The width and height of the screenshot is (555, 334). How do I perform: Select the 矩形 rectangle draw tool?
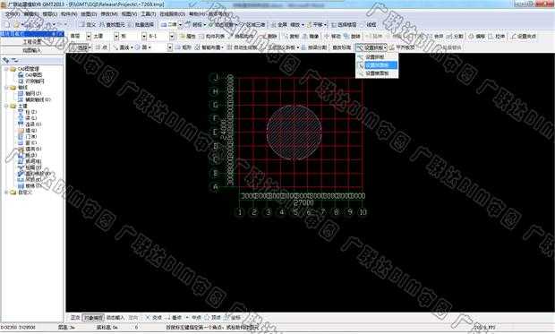click(x=184, y=47)
